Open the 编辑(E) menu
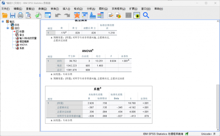The width and height of the screenshot is (220, 136). pos(18,9)
